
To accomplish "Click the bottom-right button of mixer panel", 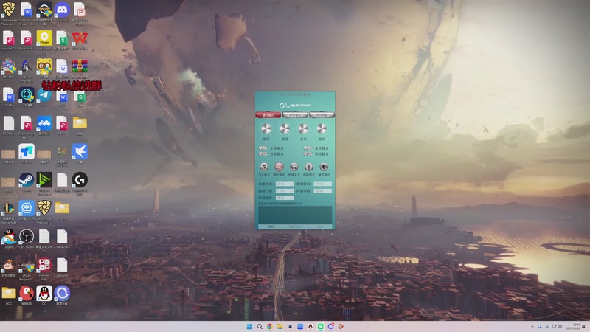I will [x=320, y=226].
